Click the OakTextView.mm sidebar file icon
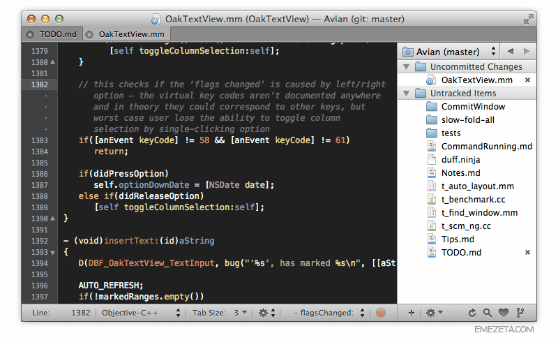Viewport: 558px width, 340px height. tap(431, 80)
